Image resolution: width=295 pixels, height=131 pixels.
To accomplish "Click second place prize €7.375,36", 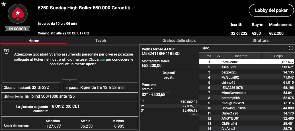I will (x=190, y=106).
